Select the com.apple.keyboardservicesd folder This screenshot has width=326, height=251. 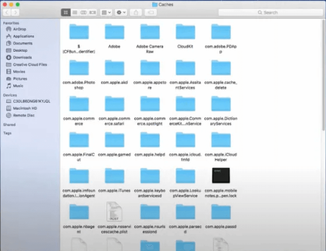click(150, 176)
